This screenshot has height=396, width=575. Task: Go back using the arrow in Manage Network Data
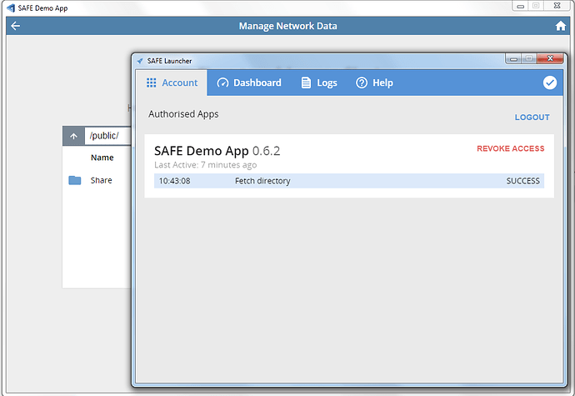point(15,26)
